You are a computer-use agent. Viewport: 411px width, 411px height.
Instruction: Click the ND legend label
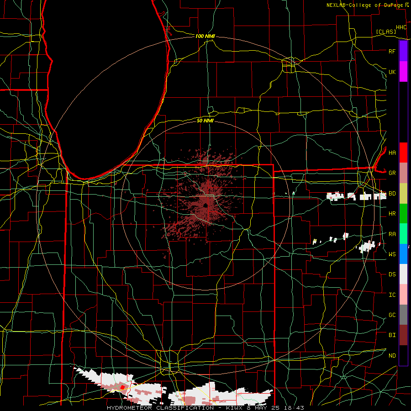tap(392, 356)
